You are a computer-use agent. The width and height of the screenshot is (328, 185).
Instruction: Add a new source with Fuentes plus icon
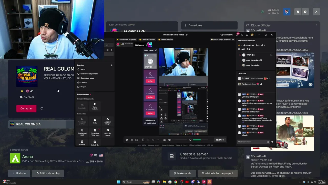coord(111,65)
